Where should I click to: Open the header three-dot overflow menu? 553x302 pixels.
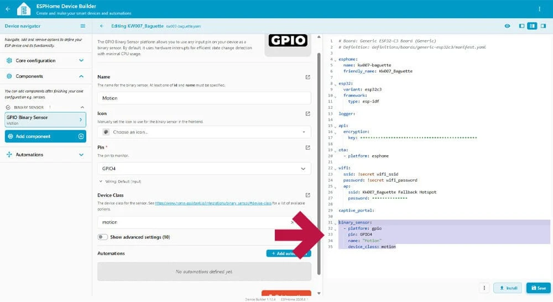click(x=539, y=9)
